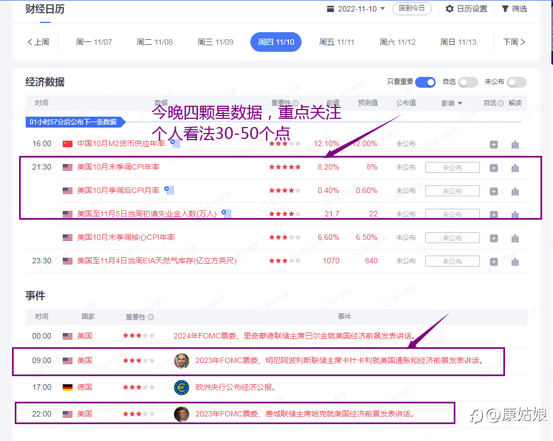Toggle the 只看重要 switch off
This screenshot has width=553, height=441.
[425, 82]
